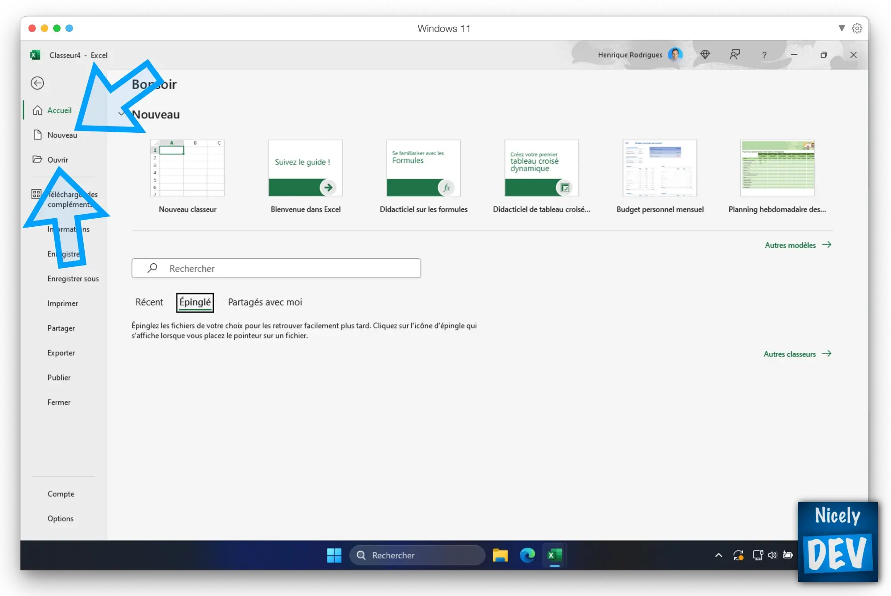The width and height of the screenshot is (891, 596).
Task: Click the add-ins grid icon
Action: [37, 194]
